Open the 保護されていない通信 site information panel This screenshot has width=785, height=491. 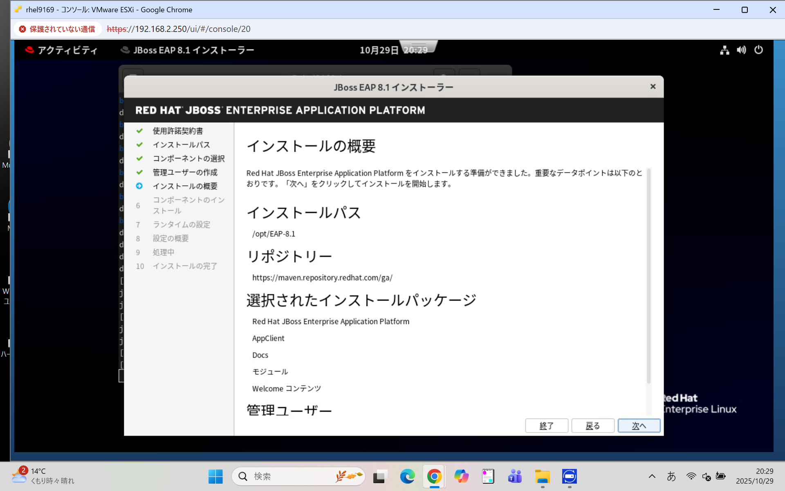57,29
